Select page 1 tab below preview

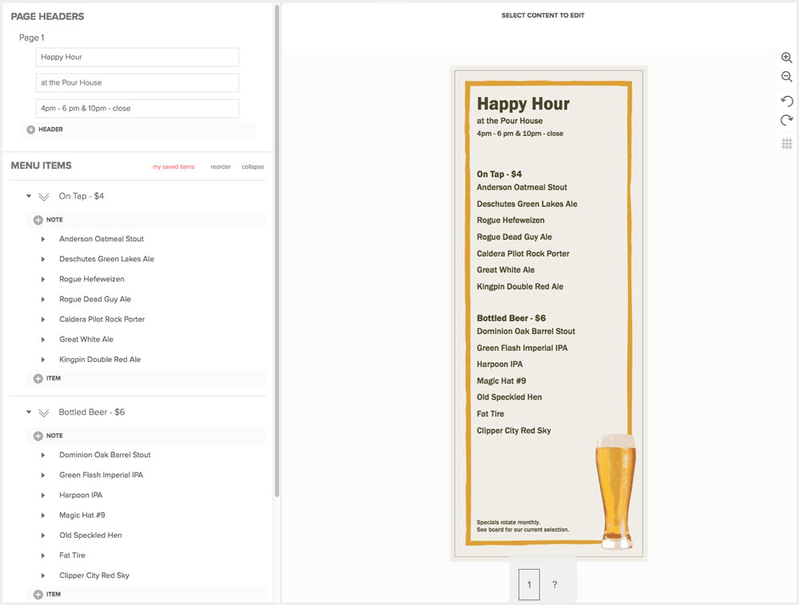529,584
